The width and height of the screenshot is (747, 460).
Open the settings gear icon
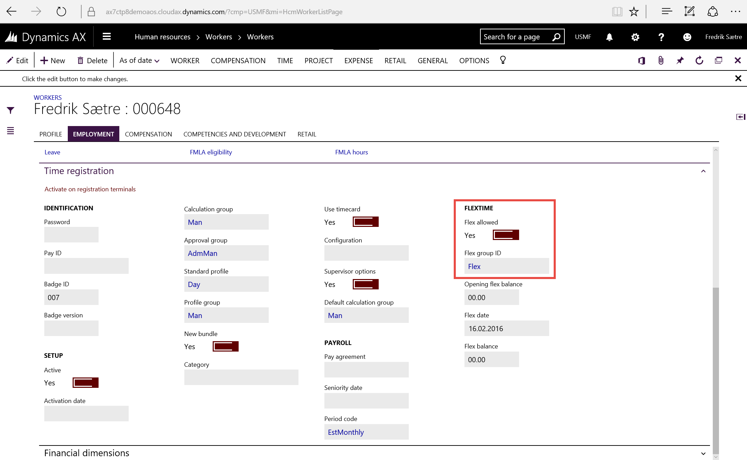pyautogui.click(x=635, y=37)
